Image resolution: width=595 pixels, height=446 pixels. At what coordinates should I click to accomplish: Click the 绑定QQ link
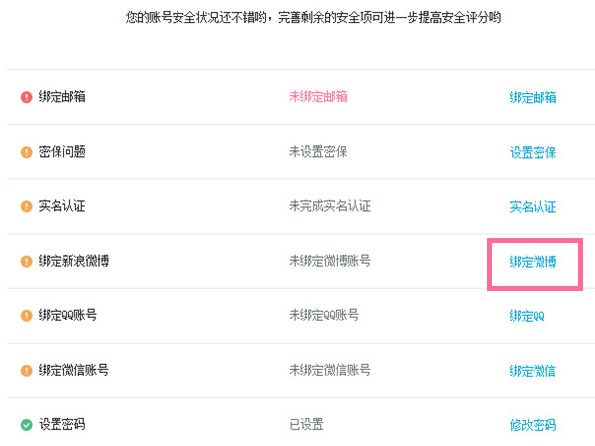tap(527, 316)
